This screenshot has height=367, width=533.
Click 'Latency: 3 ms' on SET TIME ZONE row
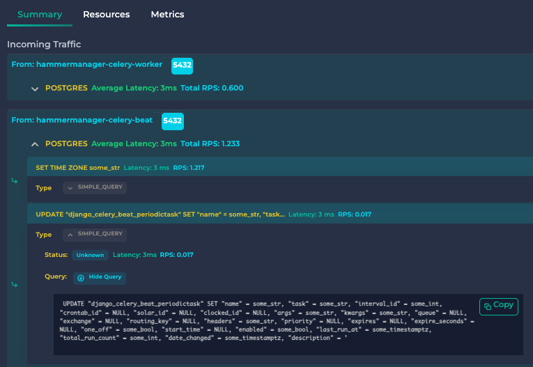coord(146,168)
